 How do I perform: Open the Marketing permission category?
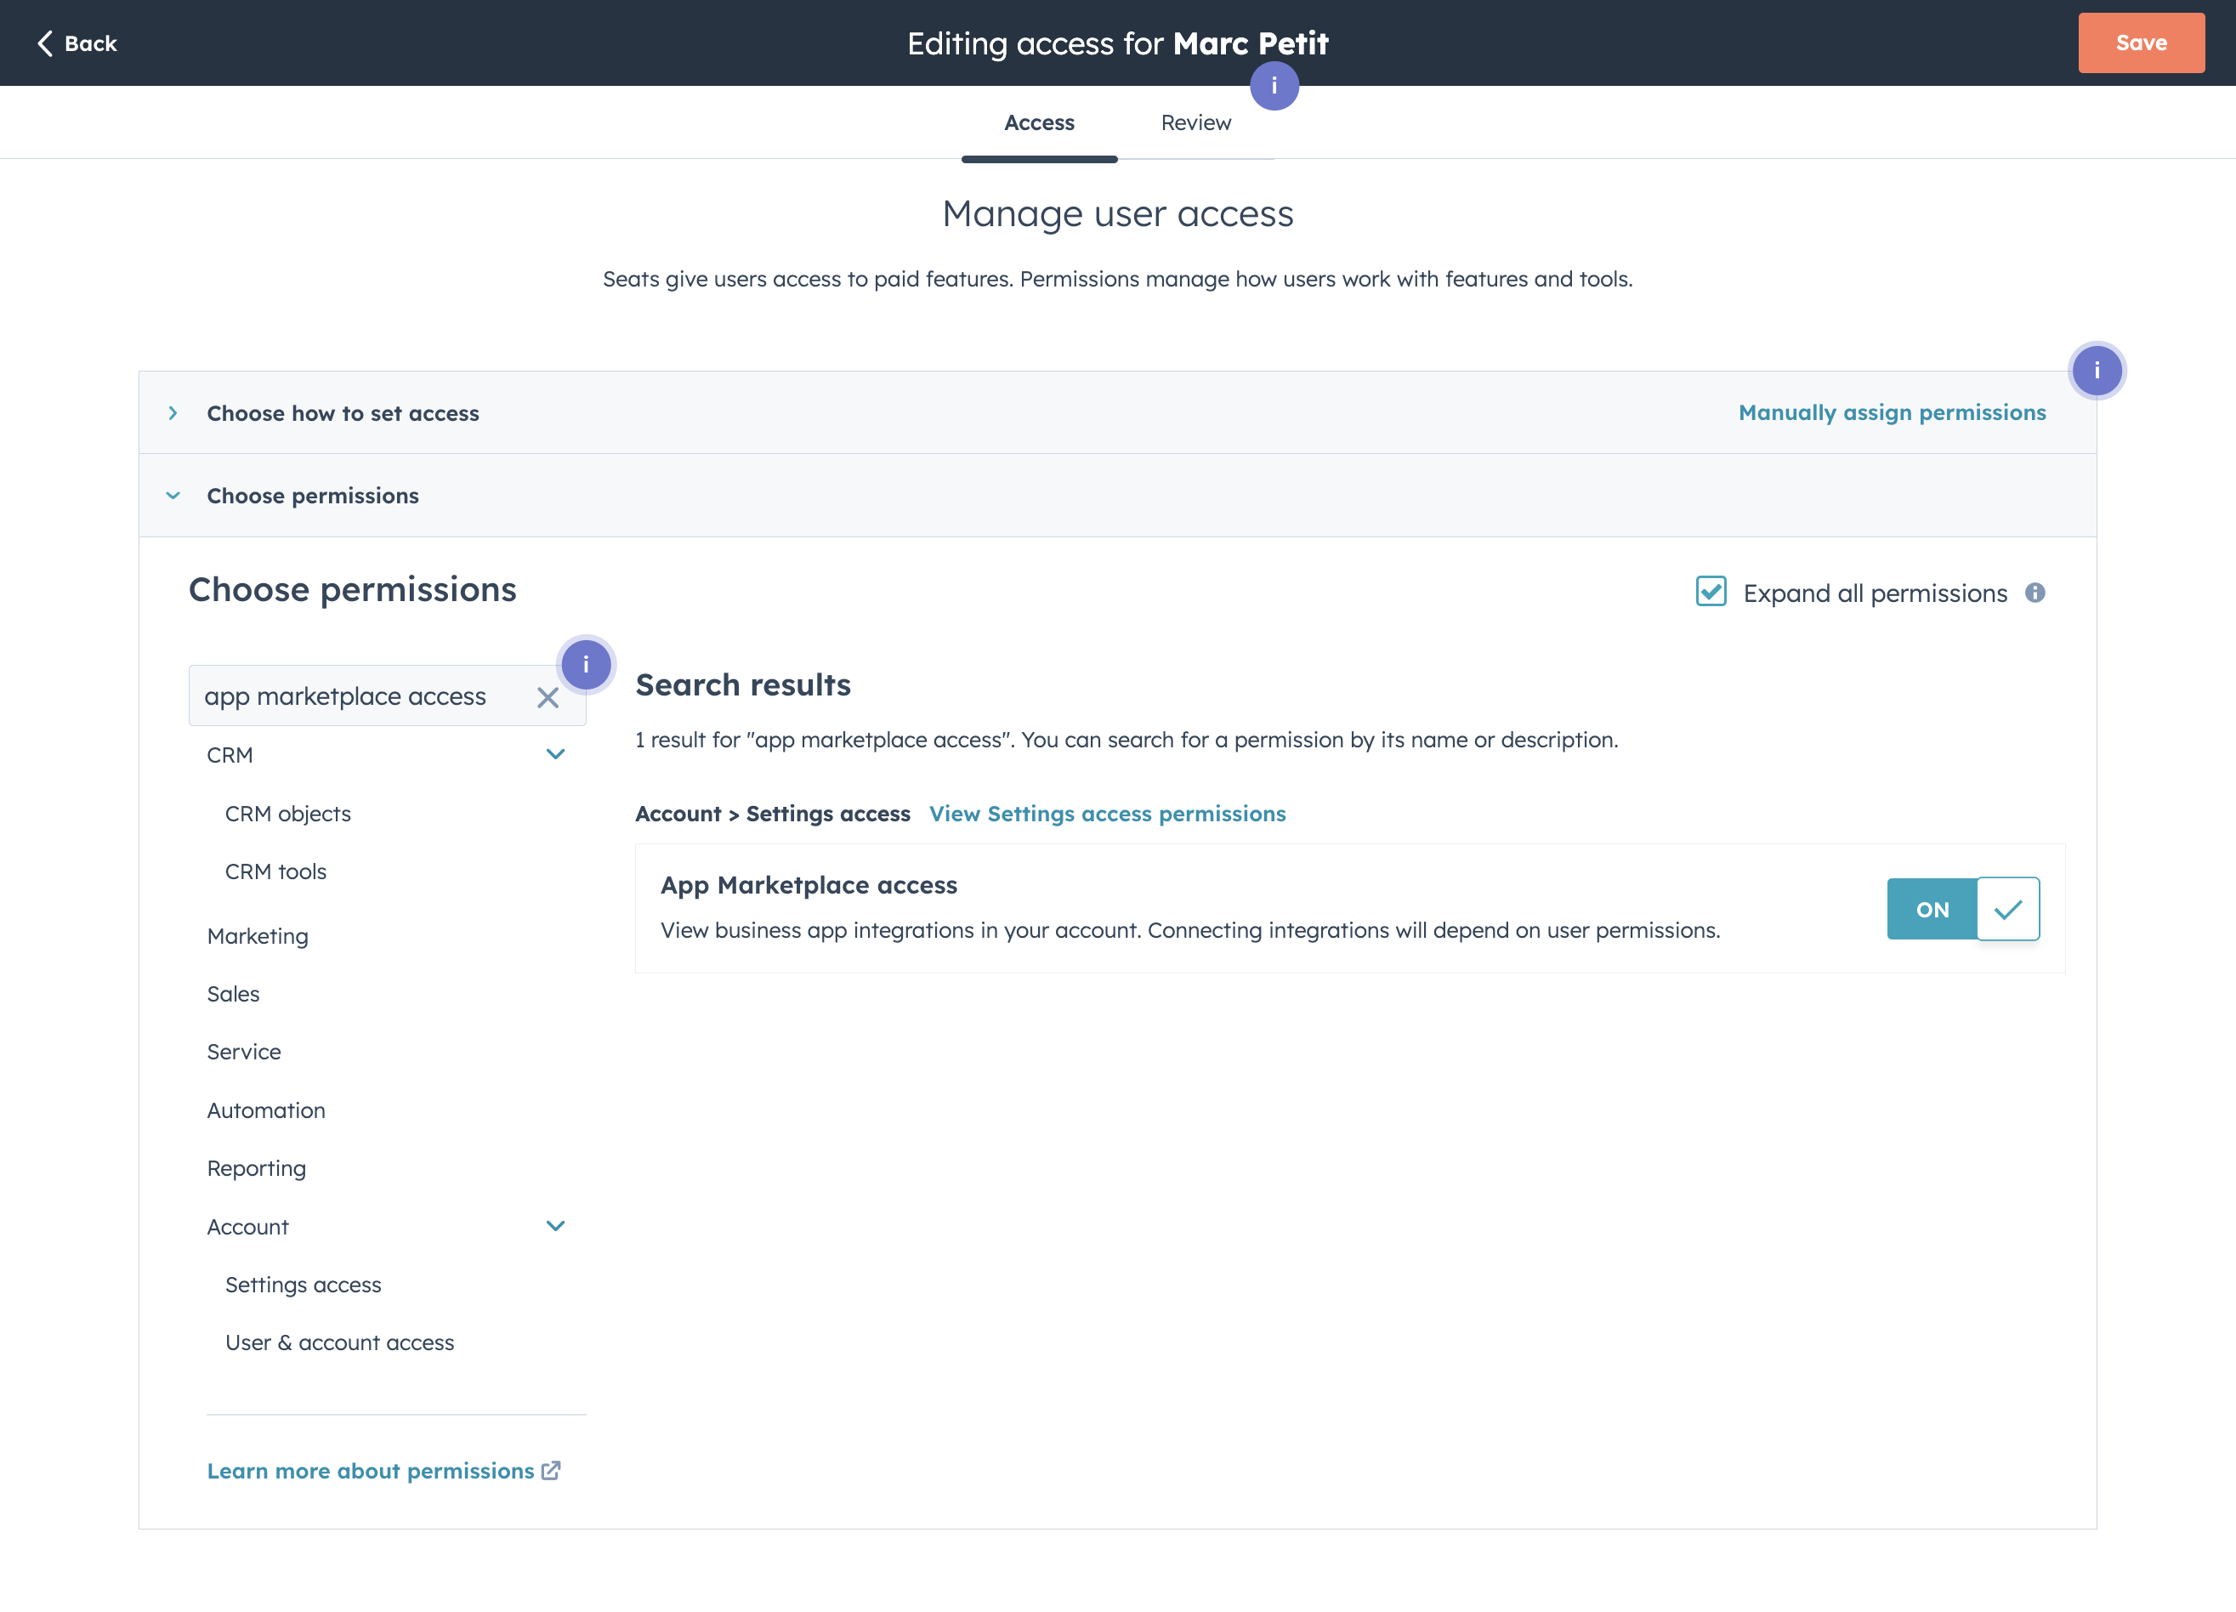(258, 935)
